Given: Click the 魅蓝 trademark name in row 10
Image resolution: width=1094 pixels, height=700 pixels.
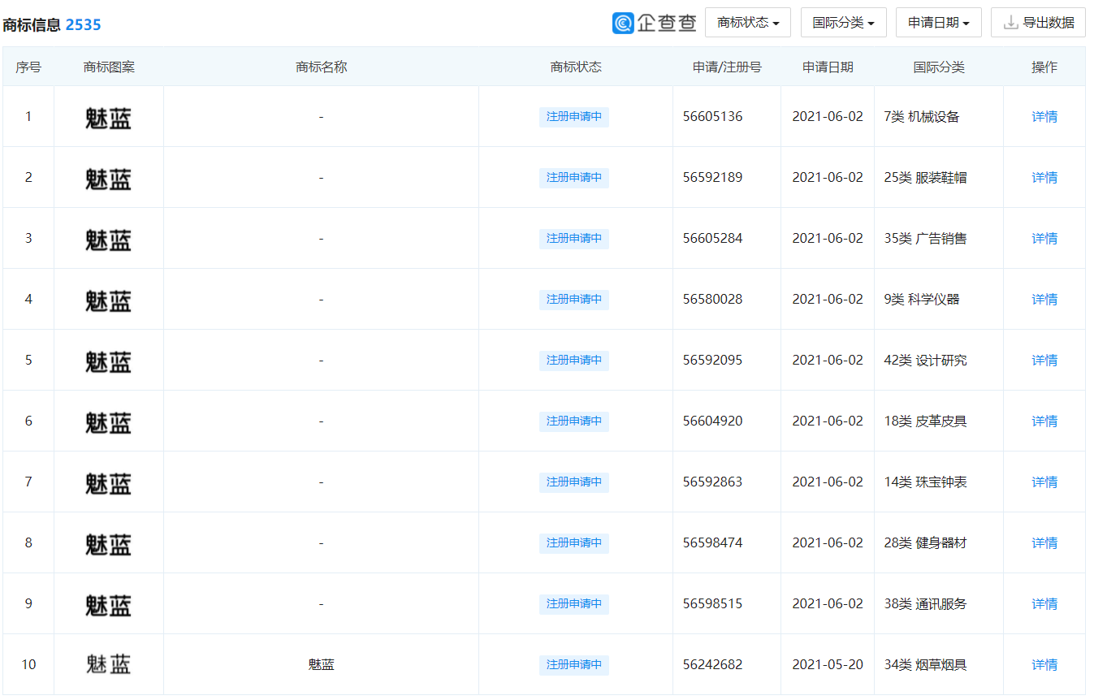Looking at the screenshot, I should 321,665.
